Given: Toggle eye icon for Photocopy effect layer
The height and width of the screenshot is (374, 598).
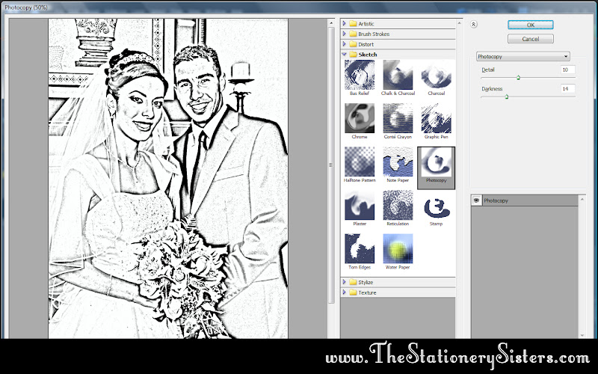Looking at the screenshot, I should point(476,200).
